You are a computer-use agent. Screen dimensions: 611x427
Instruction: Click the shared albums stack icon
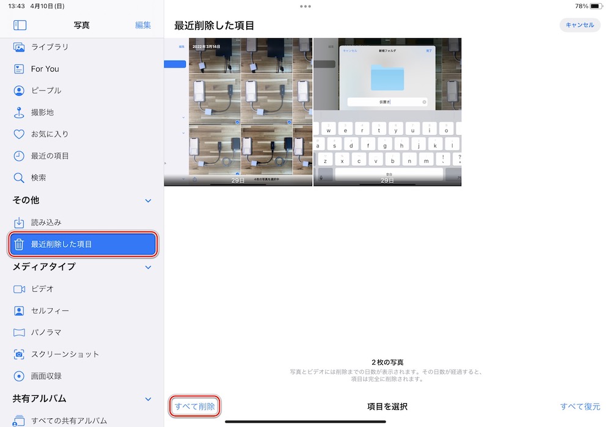[x=18, y=421]
